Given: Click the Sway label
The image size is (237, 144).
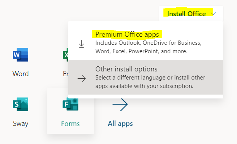Looking at the screenshot, I should [21, 124].
